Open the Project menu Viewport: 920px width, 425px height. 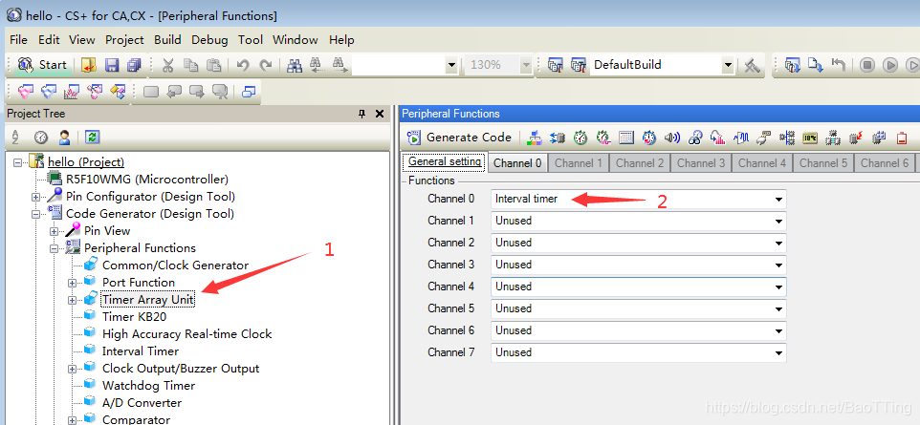124,40
